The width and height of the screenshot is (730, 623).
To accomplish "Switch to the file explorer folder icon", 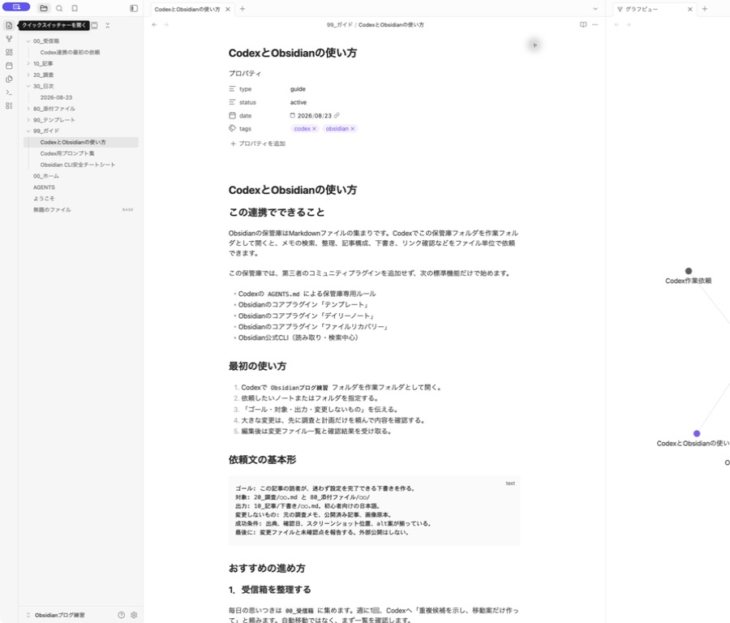I will pyautogui.click(x=44, y=8).
